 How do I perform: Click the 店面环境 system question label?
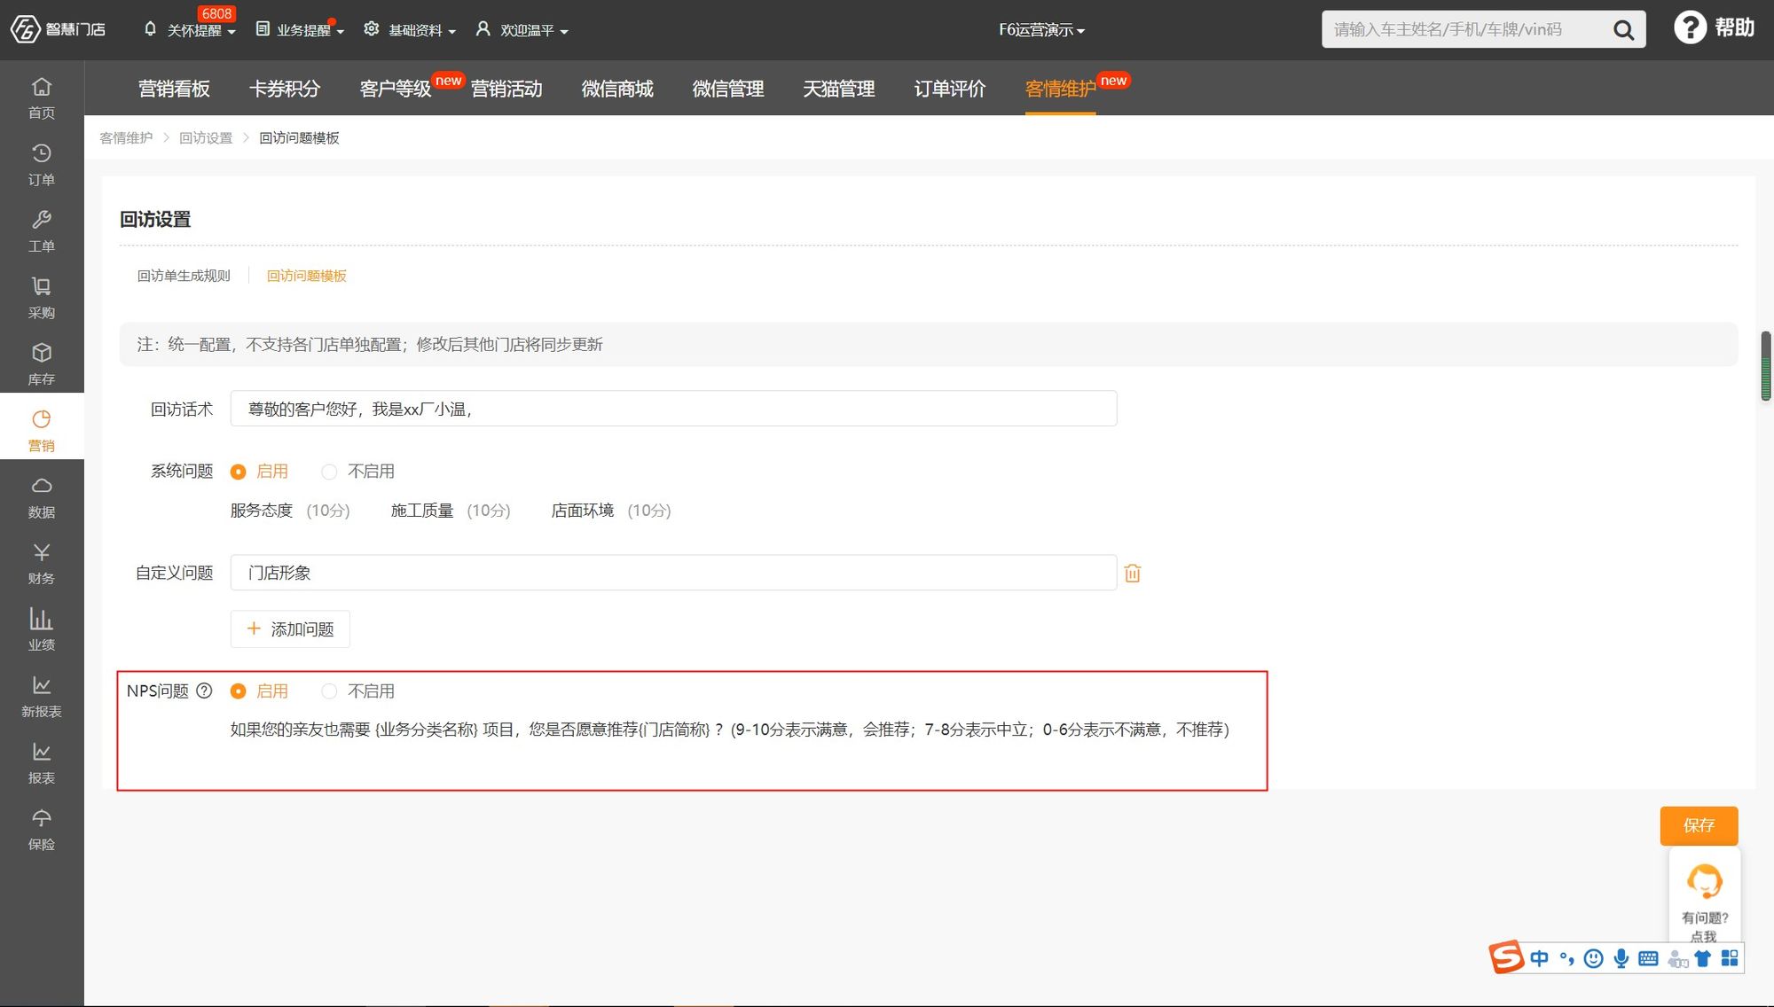(x=583, y=511)
